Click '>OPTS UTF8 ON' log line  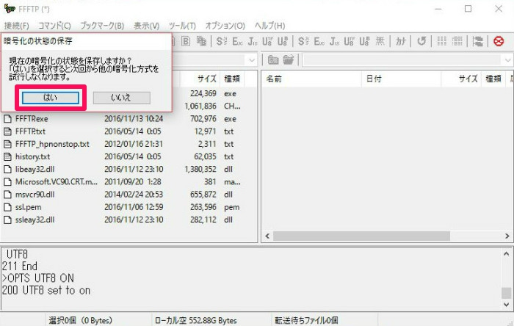[x=38, y=278]
